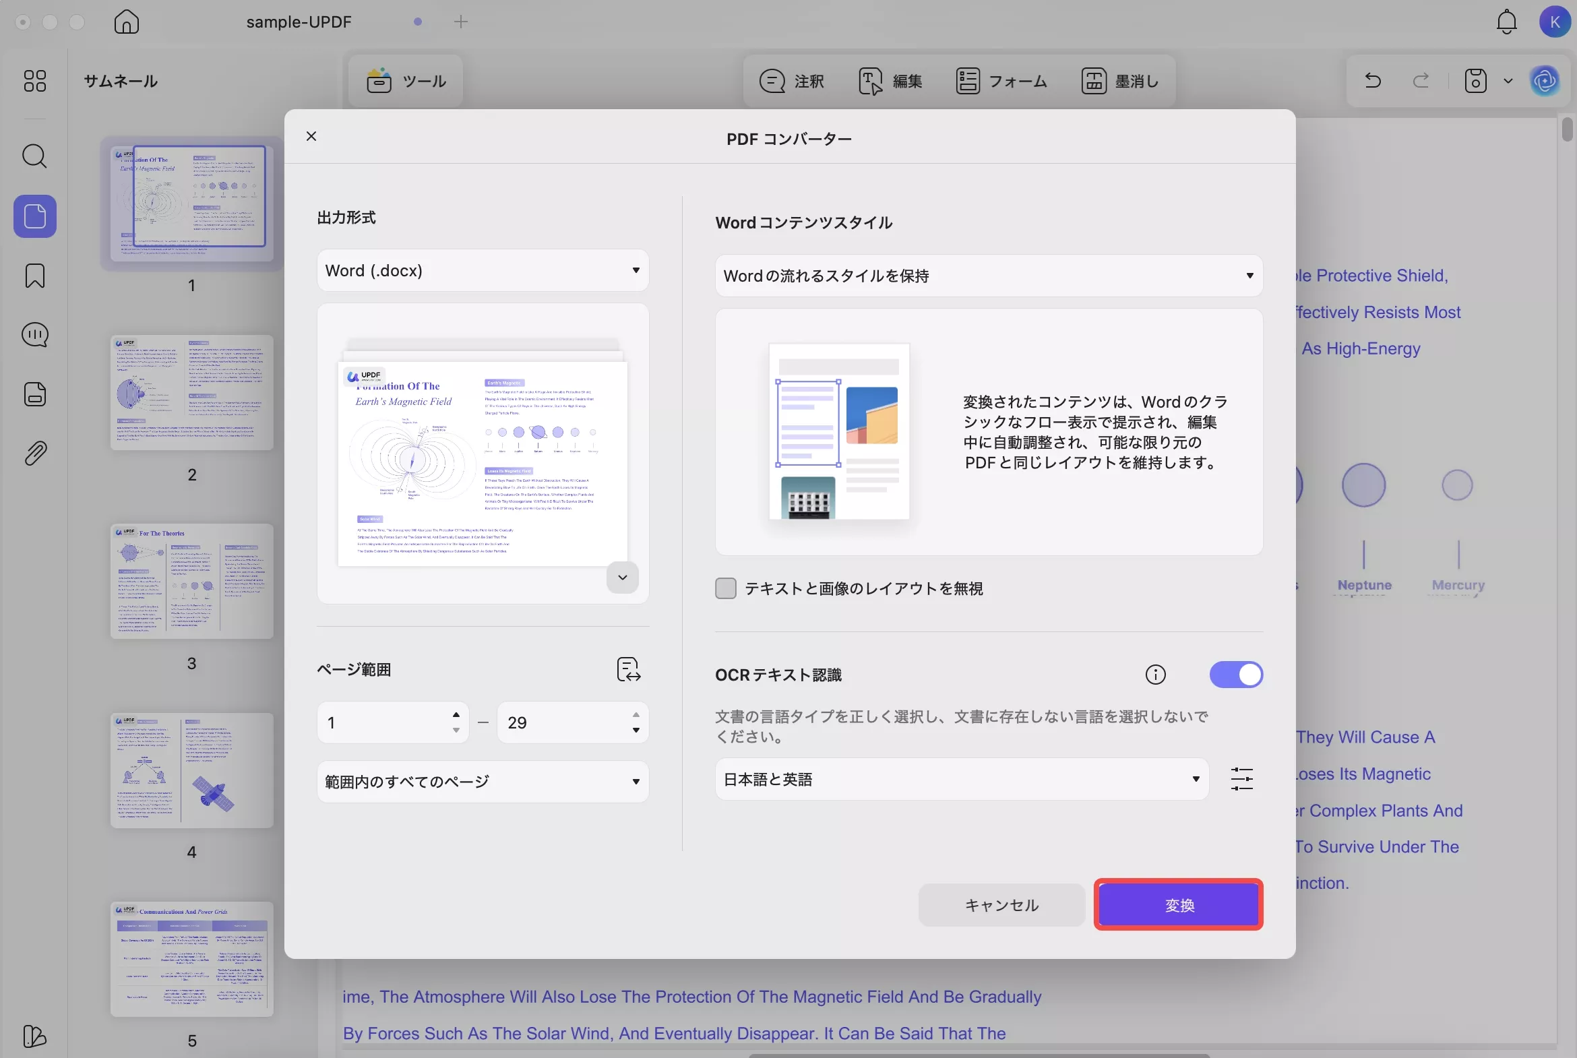
Task: Switch to the フォーム form tab
Action: click(1001, 81)
